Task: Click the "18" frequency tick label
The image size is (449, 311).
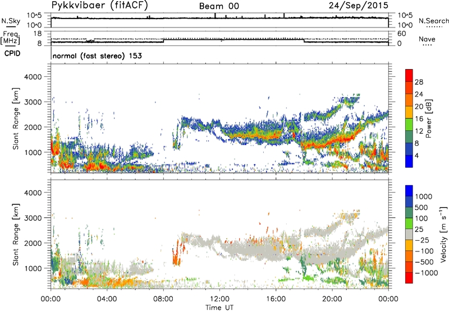Action: tap(38, 34)
